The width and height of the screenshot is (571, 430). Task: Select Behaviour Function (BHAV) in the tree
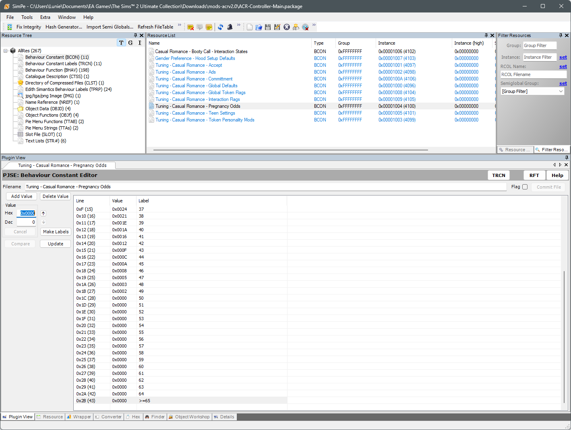coord(57,70)
